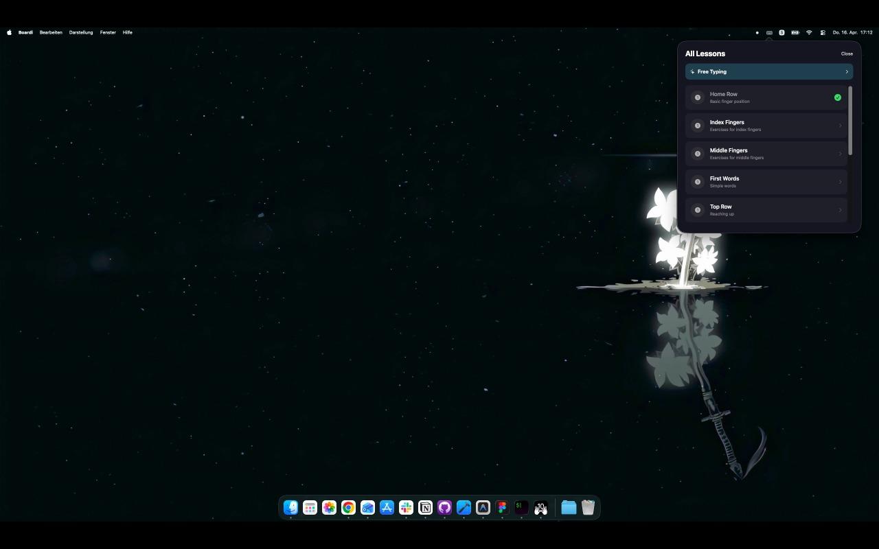Open the Hilfe menu
The height and width of the screenshot is (549, 879).
click(x=127, y=32)
